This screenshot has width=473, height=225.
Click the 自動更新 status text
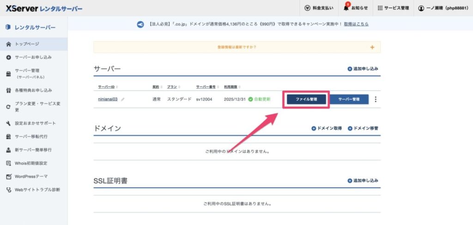[x=262, y=99]
